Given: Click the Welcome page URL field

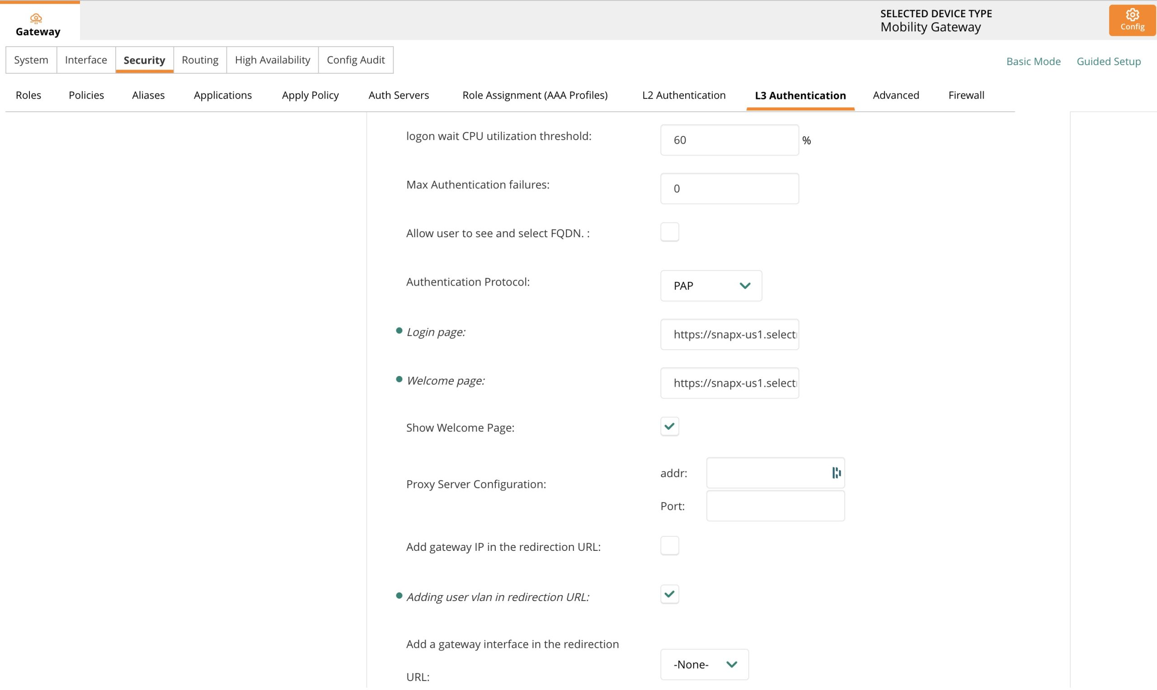Looking at the screenshot, I should pyautogui.click(x=729, y=383).
